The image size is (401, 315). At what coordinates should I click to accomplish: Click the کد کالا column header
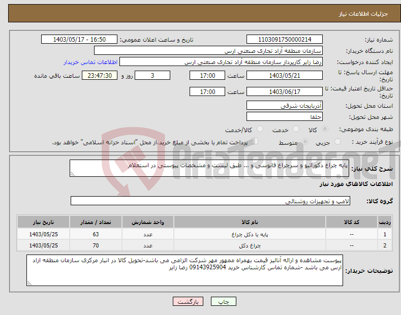[352, 222]
